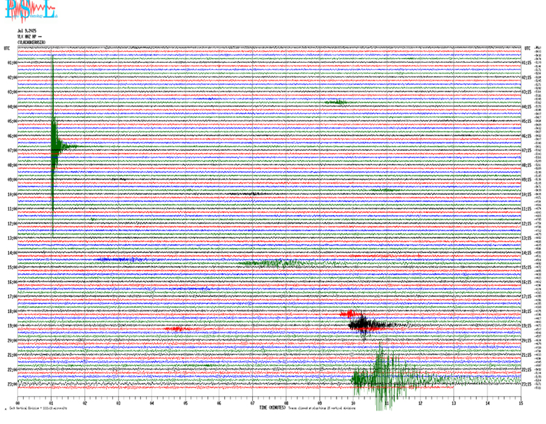
Task: Click the small red event near minute 05 at 19:00
Action: 175,328
